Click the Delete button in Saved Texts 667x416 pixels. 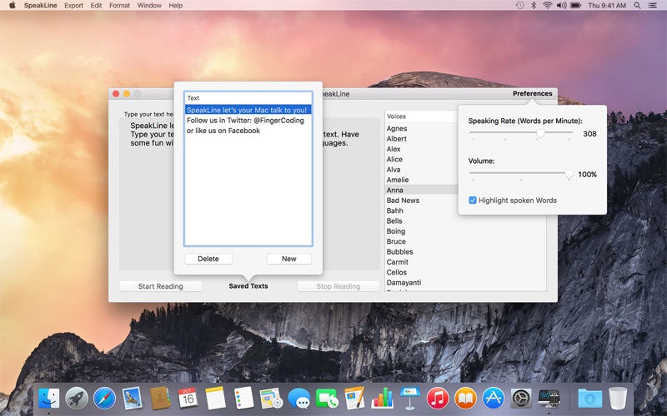[x=208, y=259]
